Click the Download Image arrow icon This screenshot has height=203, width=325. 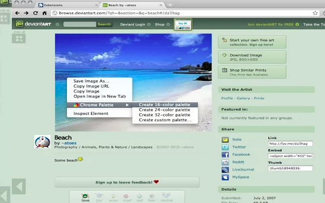pyautogui.click(x=225, y=55)
